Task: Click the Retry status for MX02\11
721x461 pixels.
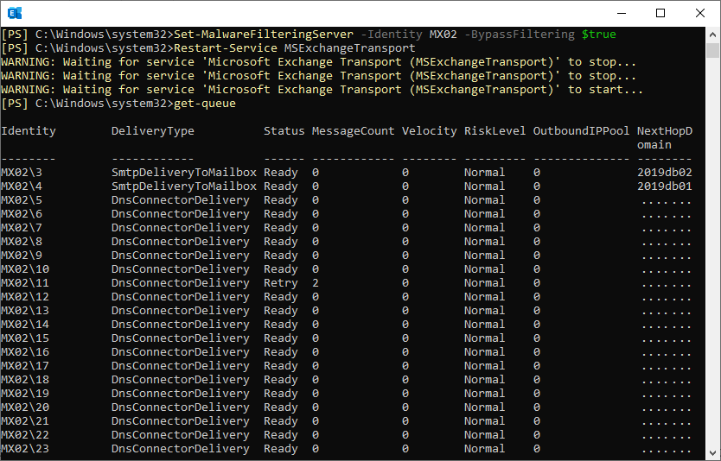Action: (x=280, y=283)
